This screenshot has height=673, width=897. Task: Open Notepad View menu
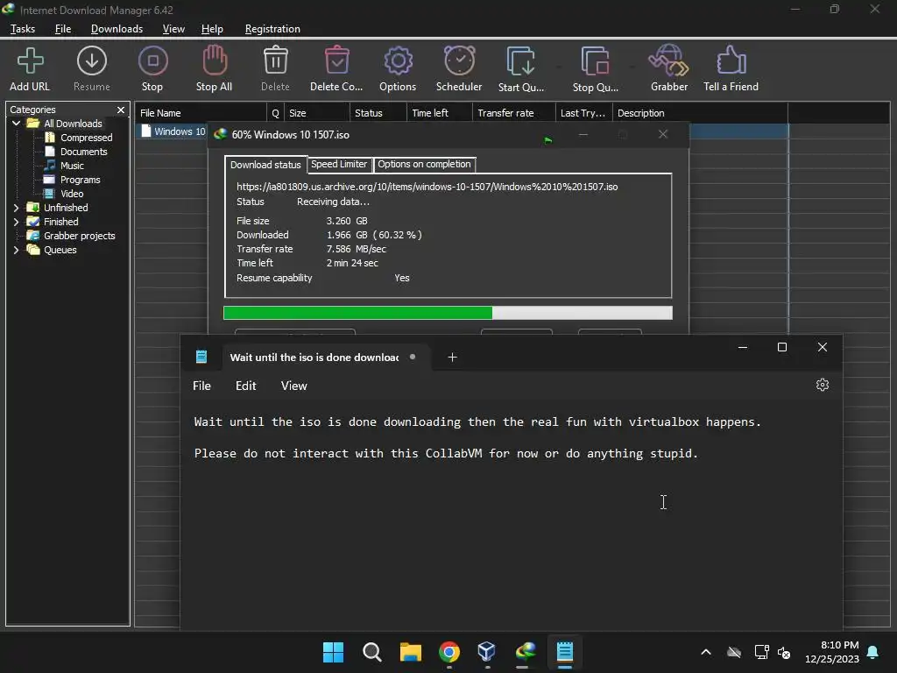pyautogui.click(x=294, y=386)
